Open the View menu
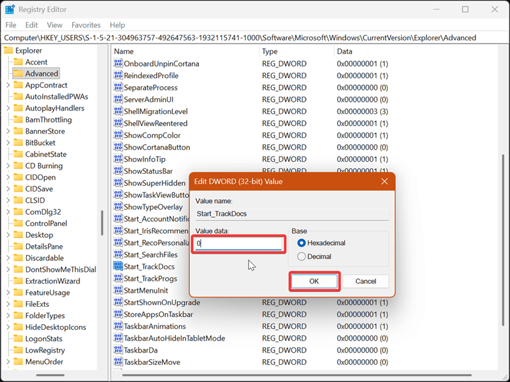 click(x=54, y=25)
